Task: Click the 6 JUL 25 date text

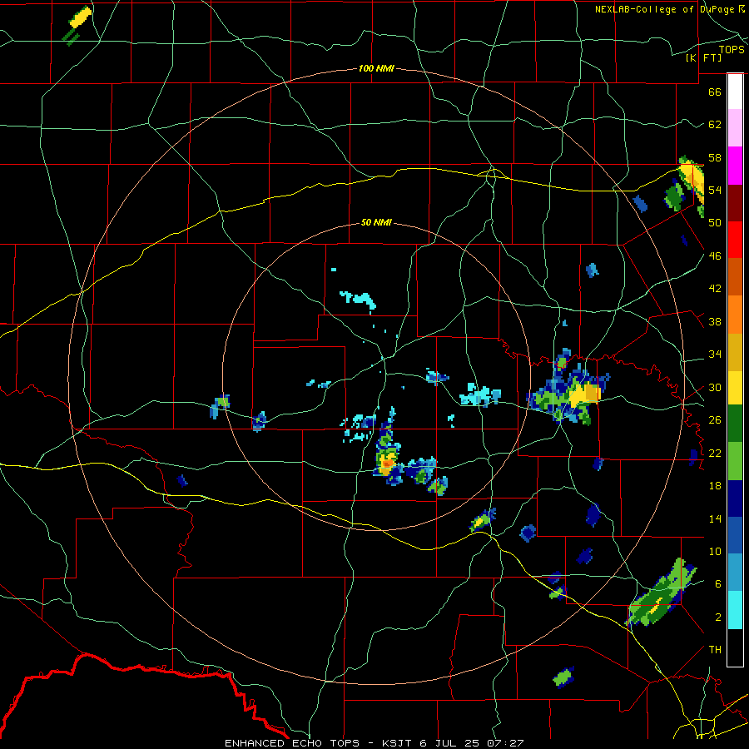Action: point(451,743)
